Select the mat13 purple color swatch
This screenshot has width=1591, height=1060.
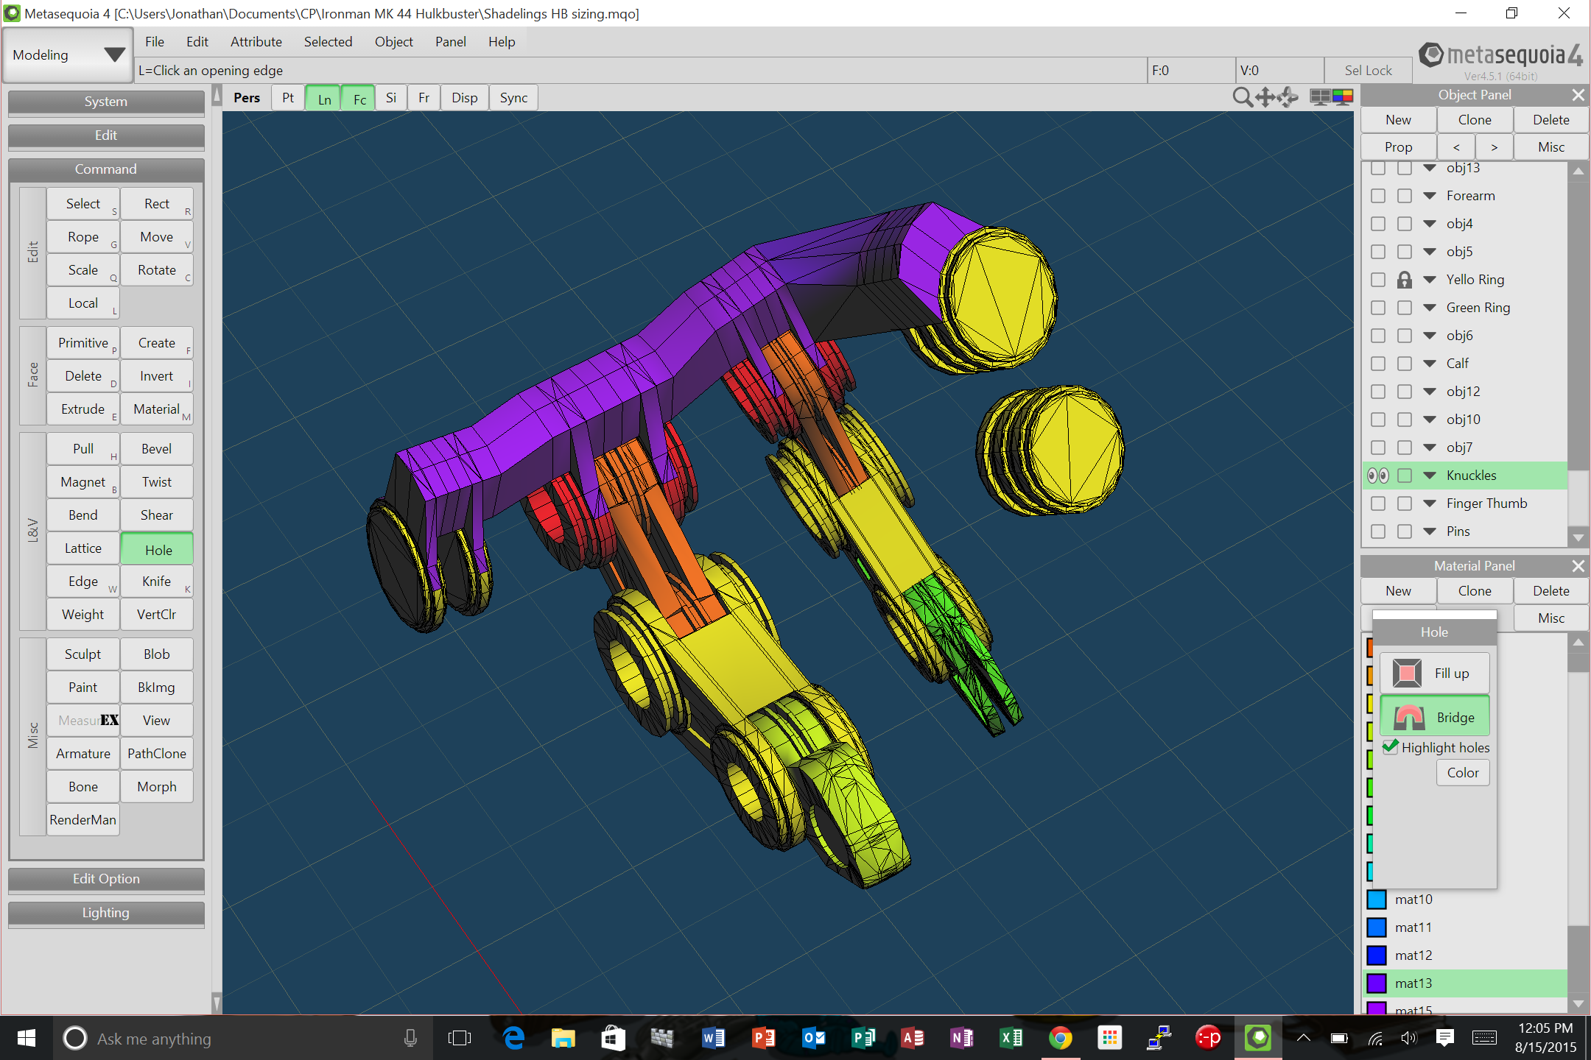(x=1377, y=983)
